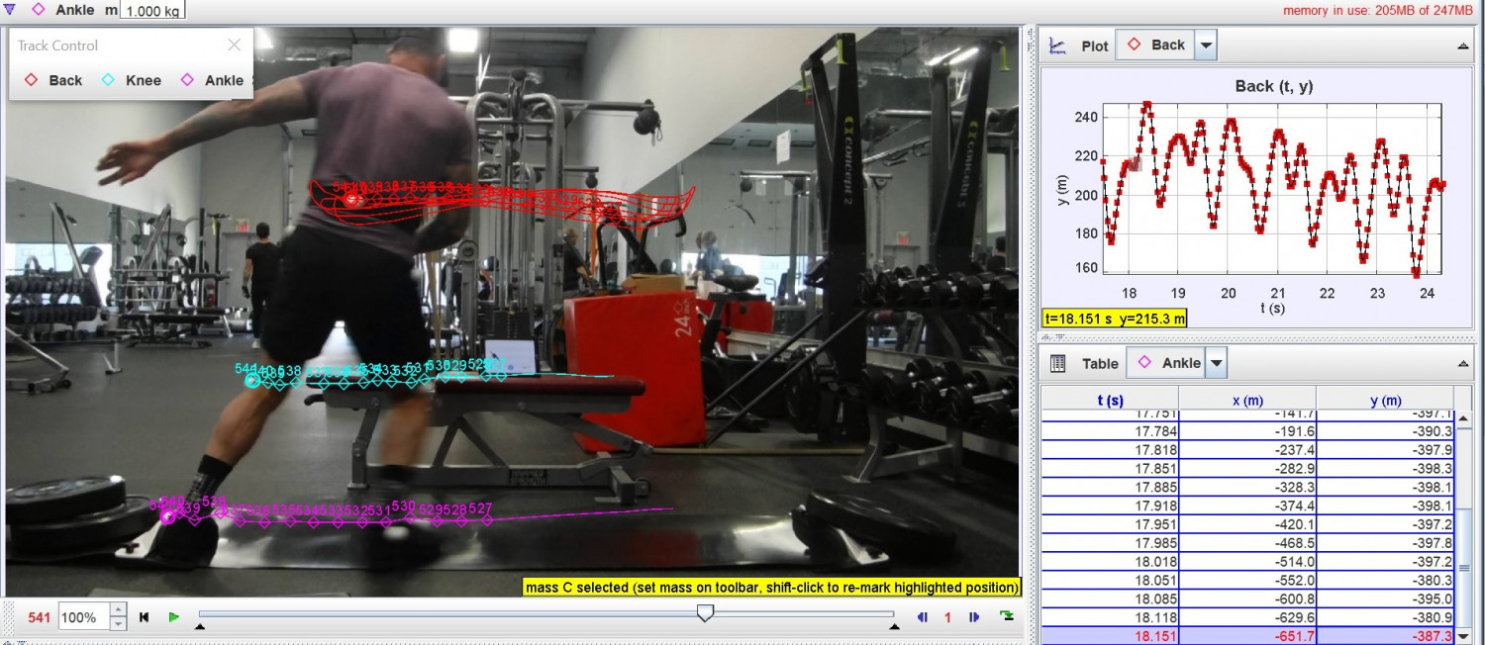
Task: Step back one frame
Action: pyautogui.click(x=923, y=617)
